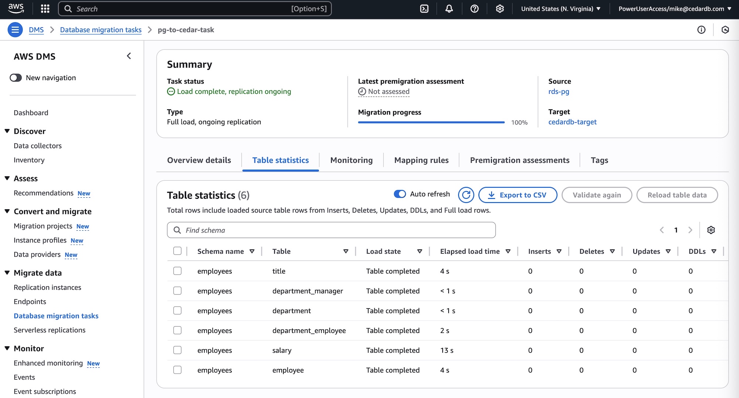Open the AWS CloudShell terminal icon

point(424,9)
